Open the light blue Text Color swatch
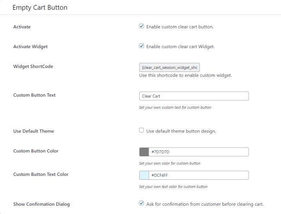Viewport: 281px width, 214px height. tap(144, 175)
